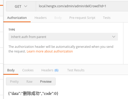The width and height of the screenshot is (128, 99).
Task: Click the JSON response text in preview
Action: tap(33, 93)
